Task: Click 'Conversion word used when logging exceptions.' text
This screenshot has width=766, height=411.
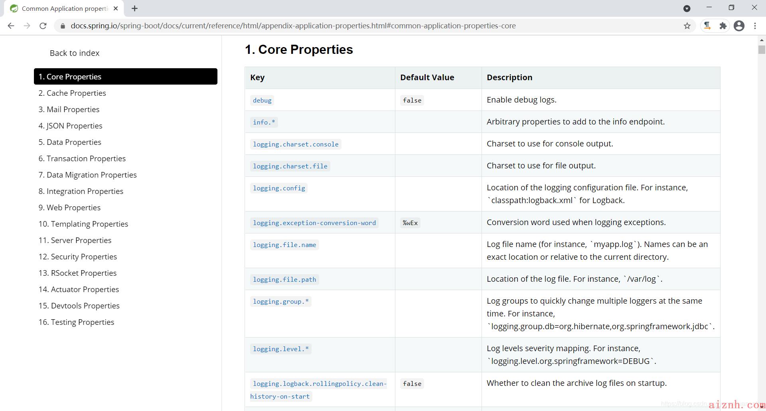Action: click(x=576, y=222)
